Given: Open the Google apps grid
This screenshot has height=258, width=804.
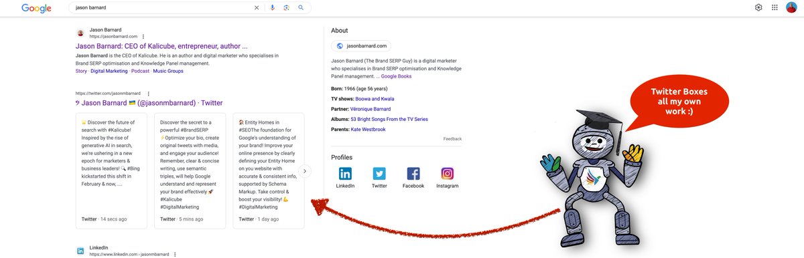Looking at the screenshot, I should pyautogui.click(x=775, y=7).
